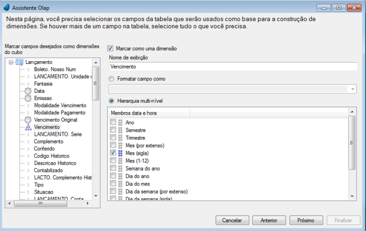Click the string field icon beside Complemento
The width and height of the screenshot is (366, 231).
(x=28, y=142)
